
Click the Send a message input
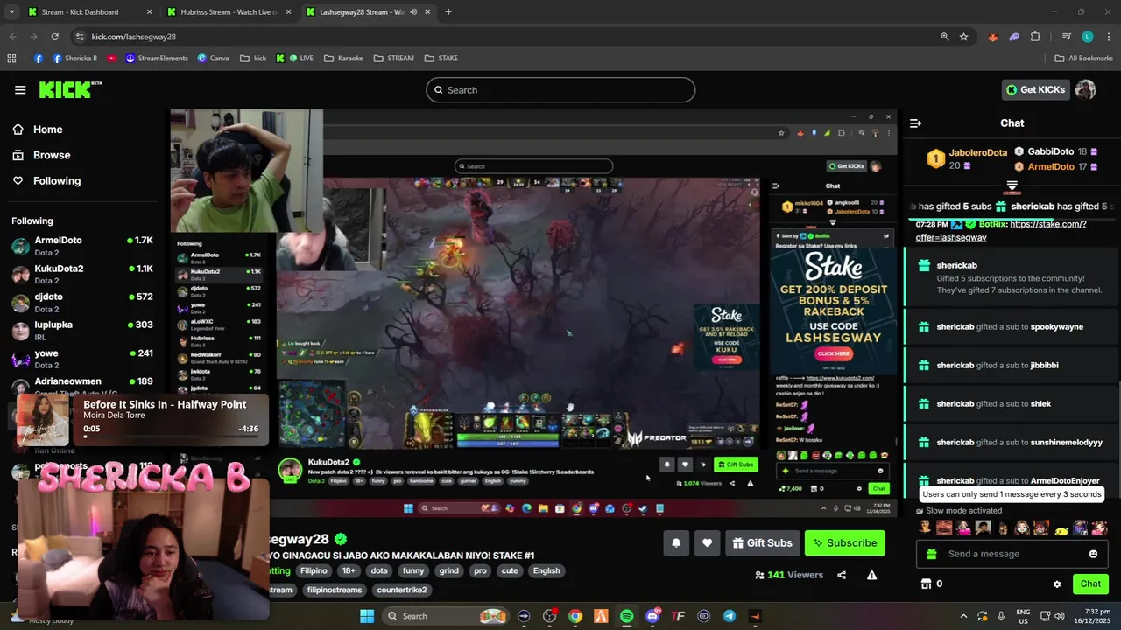(x=1012, y=554)
